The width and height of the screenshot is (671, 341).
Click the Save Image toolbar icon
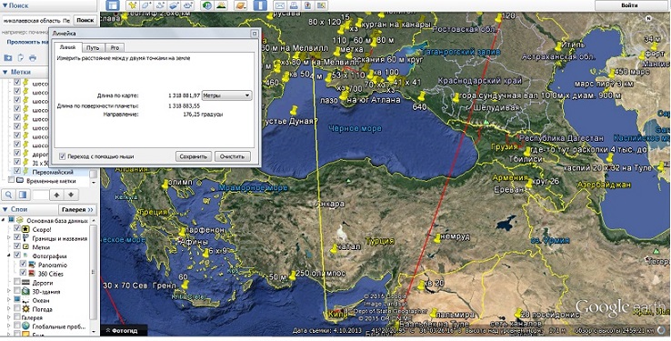307,5
